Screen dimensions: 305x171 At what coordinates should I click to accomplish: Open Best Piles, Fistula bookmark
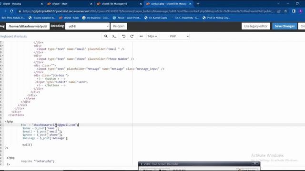[x=13, y=18]
